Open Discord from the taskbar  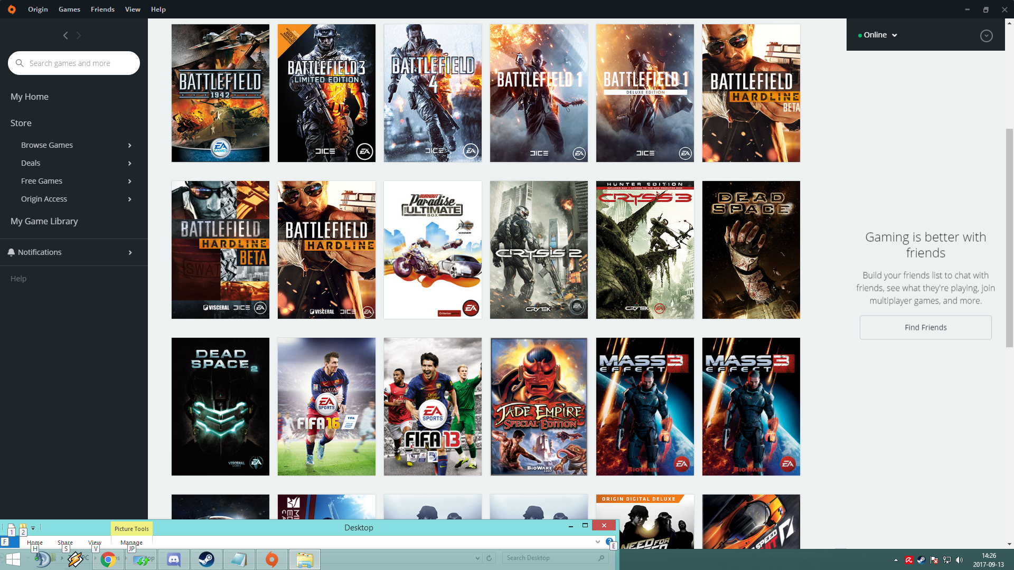[174, 559]
